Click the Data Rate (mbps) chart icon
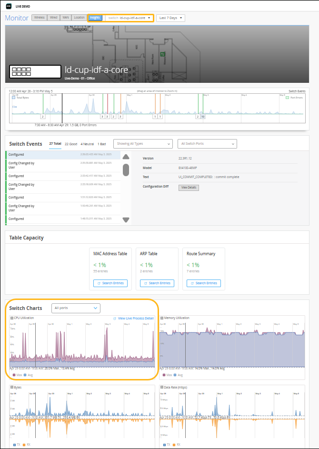The image size is (319, 449). [162, 388]
